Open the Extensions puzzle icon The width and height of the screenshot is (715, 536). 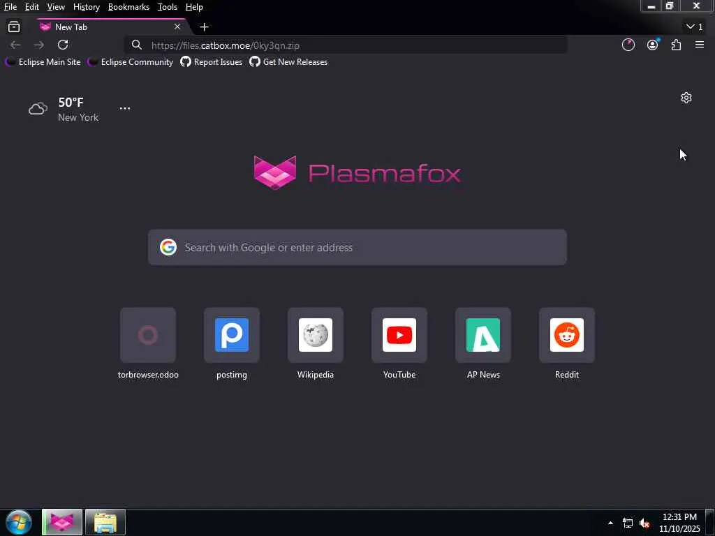click(x=676, y=45)
